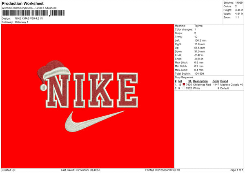This screenshot has width=245, height=173.
Task: Click the letter E in NIKE lettering
Action: click(127, 90)
